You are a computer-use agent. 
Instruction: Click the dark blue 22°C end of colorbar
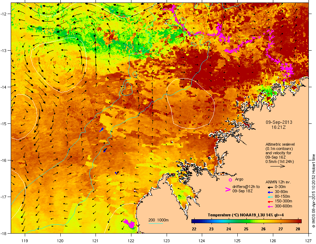click(x=194, y=221)
